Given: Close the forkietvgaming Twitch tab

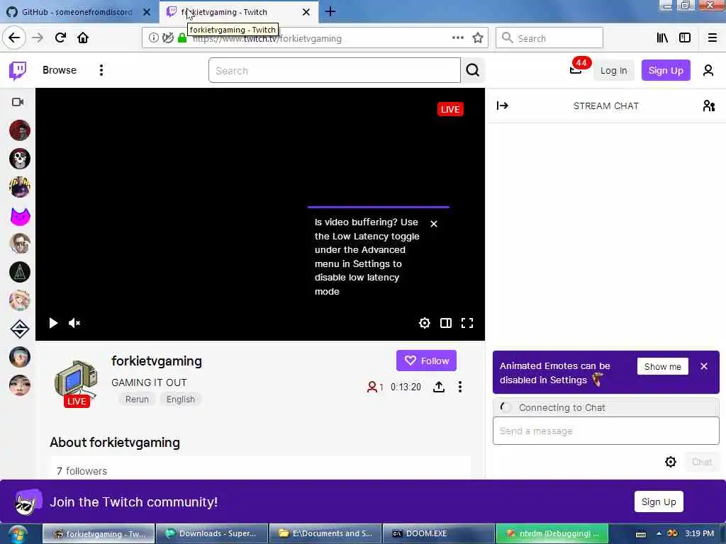Looking at the screenshot, I should (306, 12).
